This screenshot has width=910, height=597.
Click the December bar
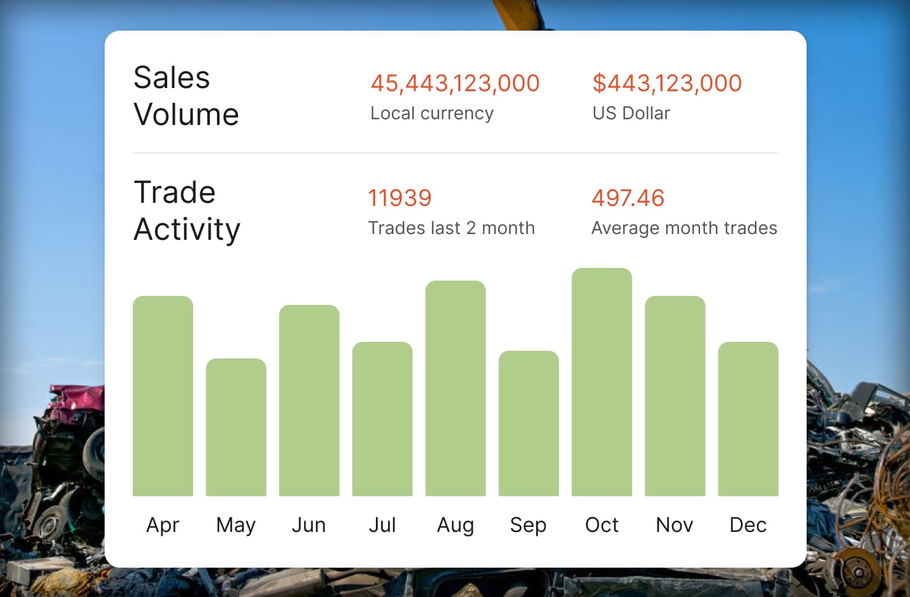tap(748, 419)
